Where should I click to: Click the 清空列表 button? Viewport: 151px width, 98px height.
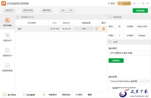tap(47, 10)
